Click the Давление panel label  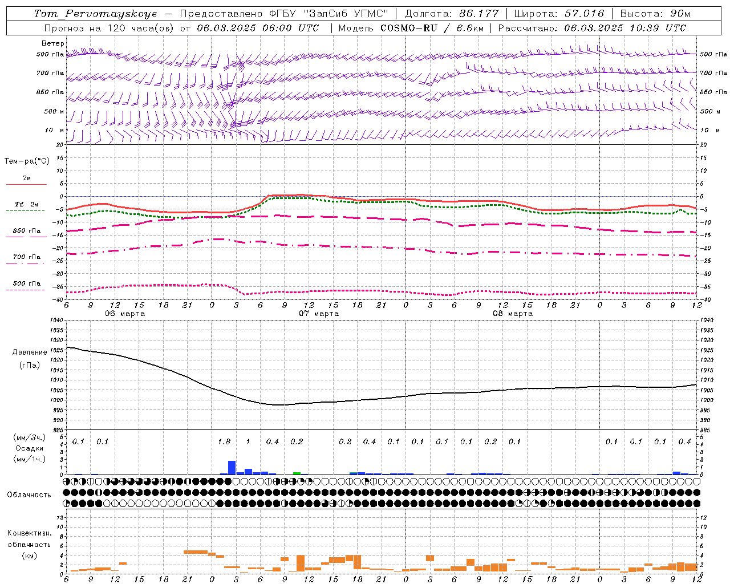(30, 352)
